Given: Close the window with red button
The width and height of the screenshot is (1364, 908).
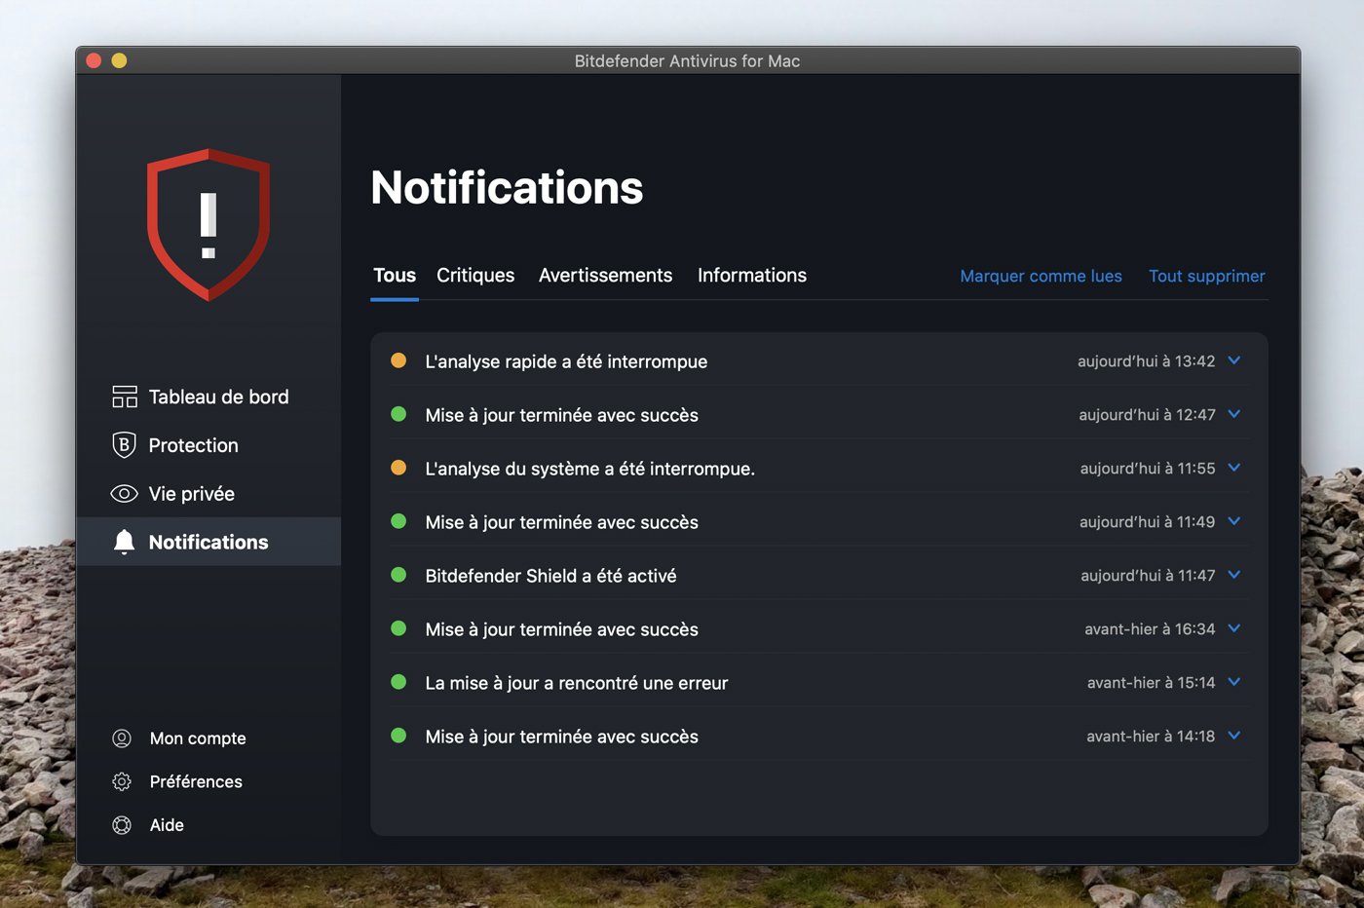Looking at the screenshot, I should pyautogui.click(x=94, y=60).
